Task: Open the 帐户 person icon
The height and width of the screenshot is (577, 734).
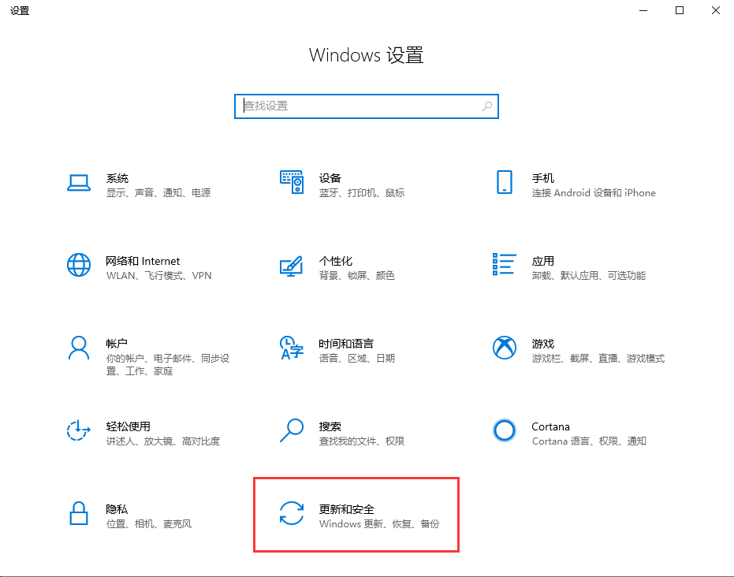Action: pos(79,348)
